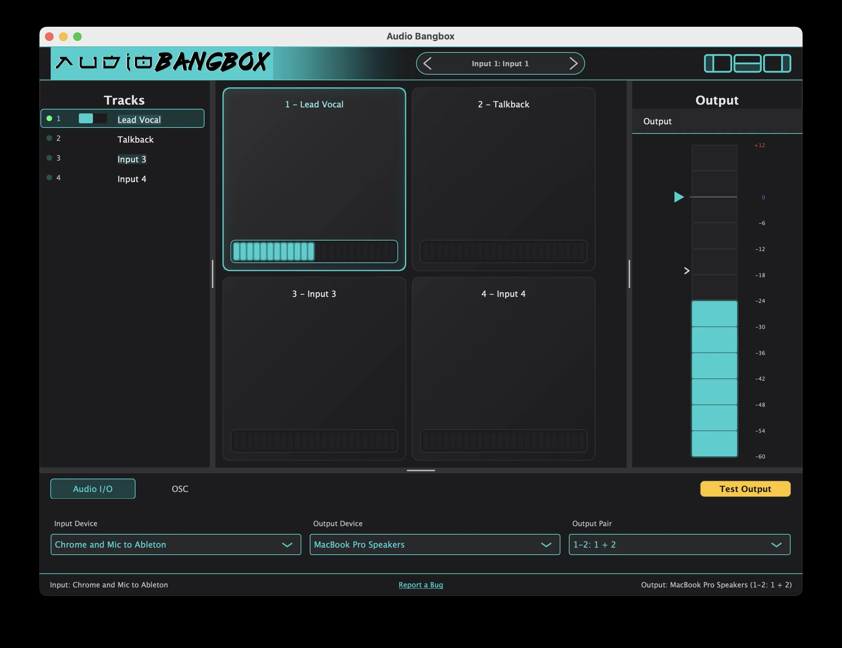
Task: Go to previous input with left chevron
Action: [x=427, y=63]
